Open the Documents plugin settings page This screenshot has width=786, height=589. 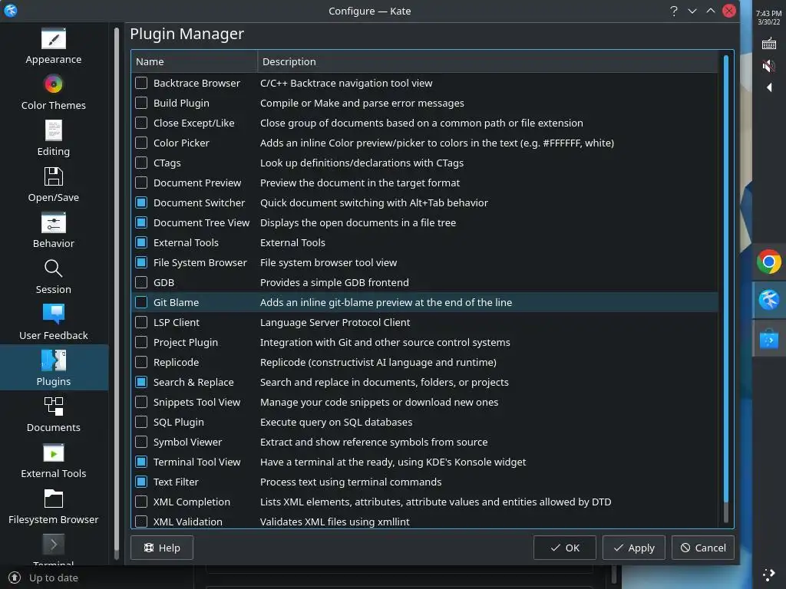pyautogui.click(x=54, y=415)
